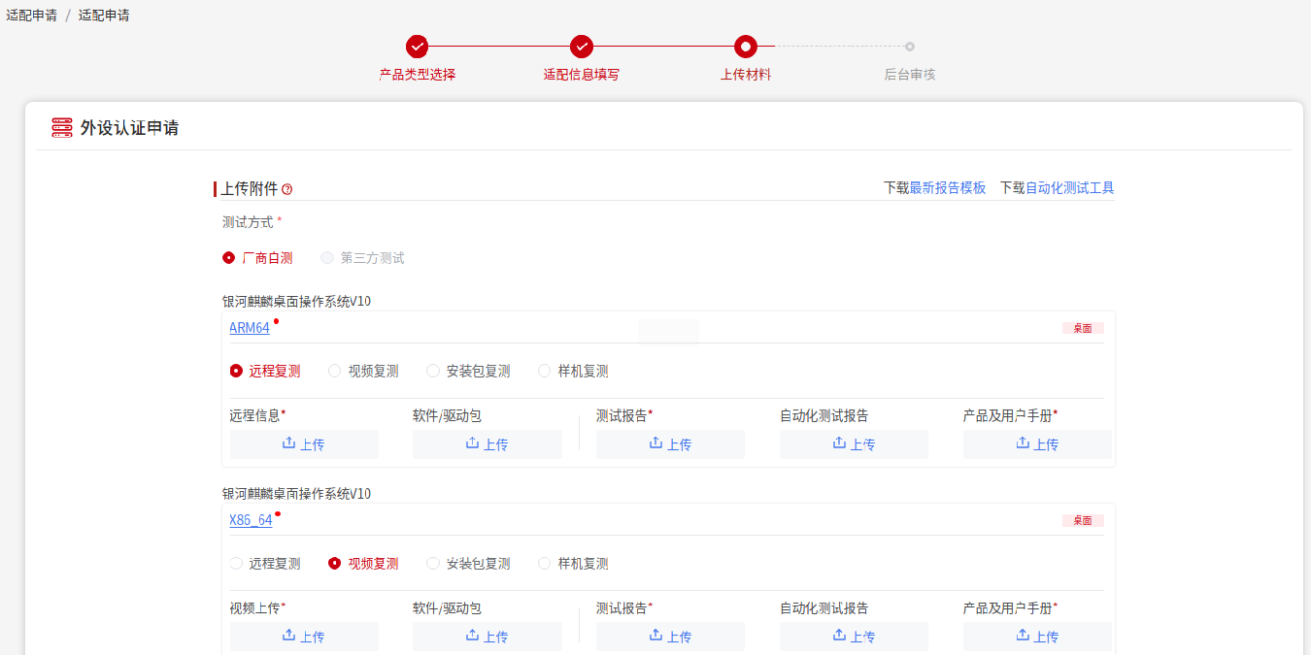Screen dimensions: 1311x655
Task: Select the 厂商自测 test method
Action: click(229, 258)
